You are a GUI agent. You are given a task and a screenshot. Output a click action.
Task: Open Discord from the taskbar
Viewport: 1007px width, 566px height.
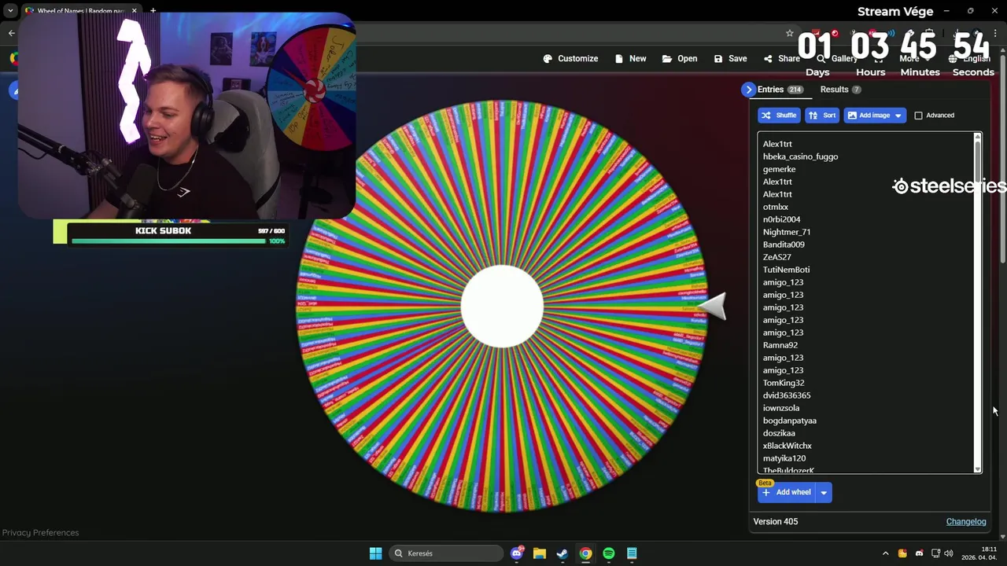click(x=517, y=553)
